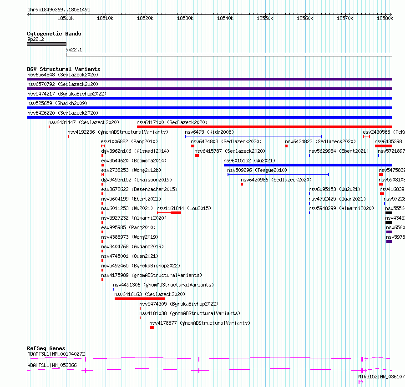Viewport: 405px width, 387px height.
Task: Click nsv5927232 (Almarri2020) label
Action: pyautogui.click(x=134, y=218)
